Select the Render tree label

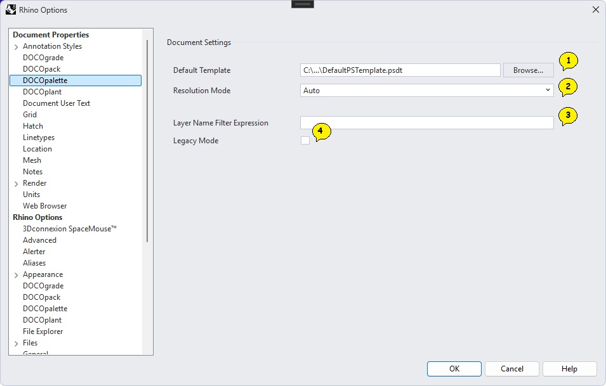[34, 183]
